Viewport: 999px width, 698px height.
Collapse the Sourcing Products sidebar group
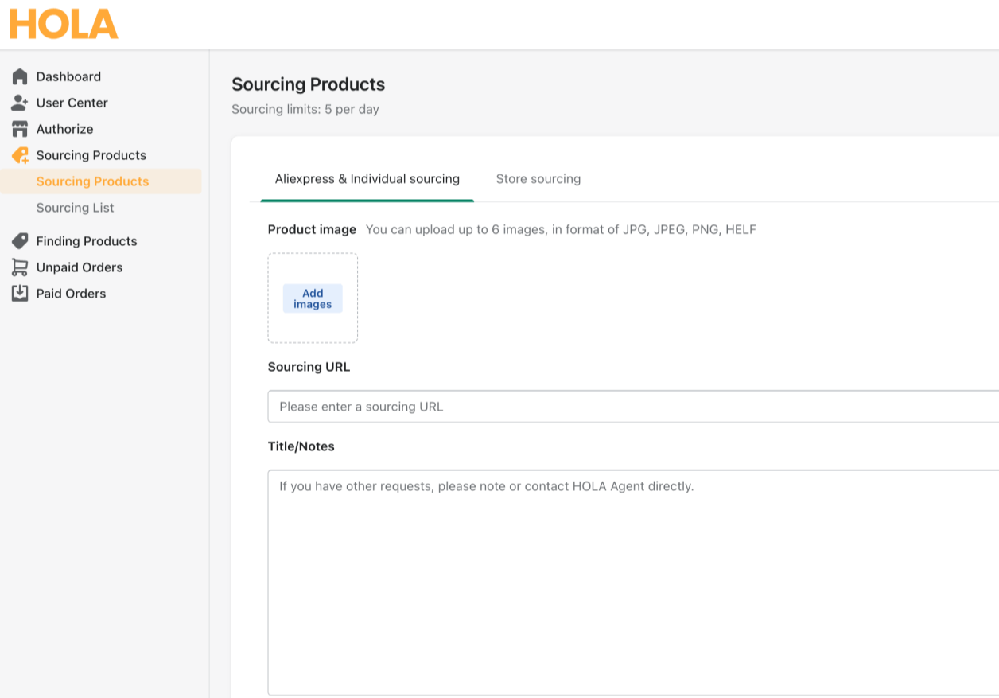coord(91,155)
